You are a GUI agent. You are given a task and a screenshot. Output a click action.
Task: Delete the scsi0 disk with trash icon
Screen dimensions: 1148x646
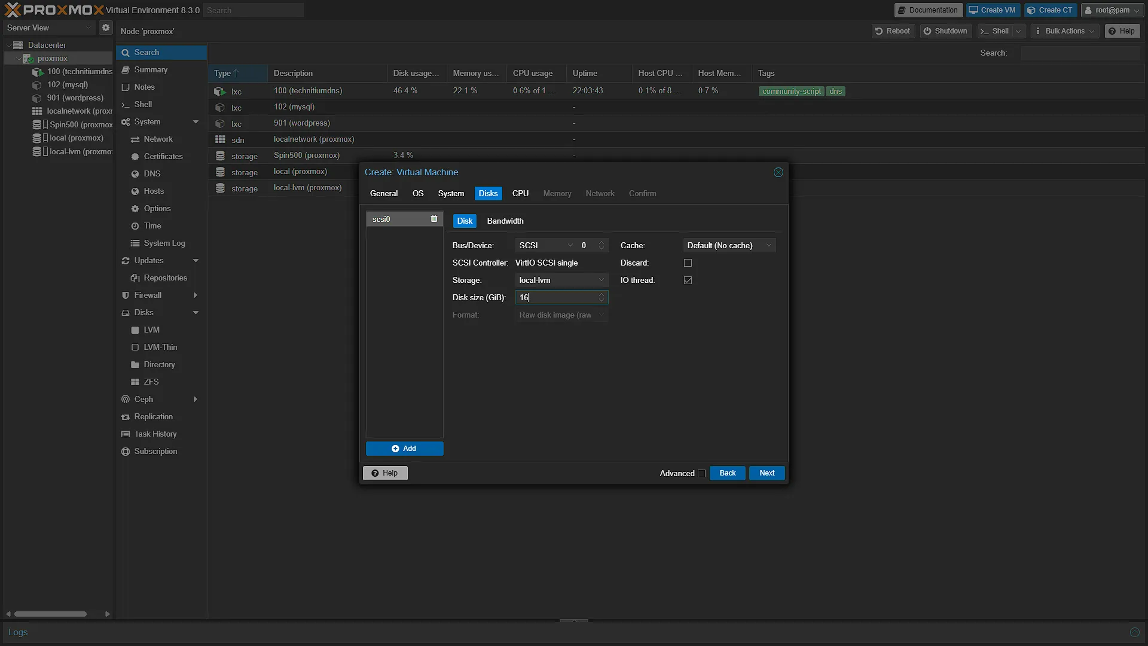434,219
